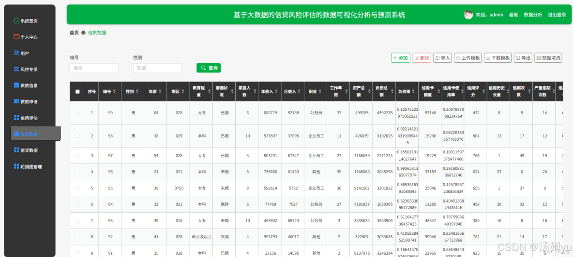
Task: Check the row with 编号 94
Action: coord(77,204)
